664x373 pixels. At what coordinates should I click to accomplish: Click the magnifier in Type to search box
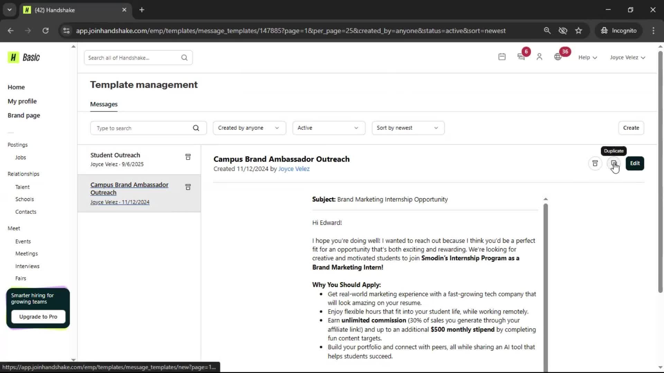click(x=196, y=128)
